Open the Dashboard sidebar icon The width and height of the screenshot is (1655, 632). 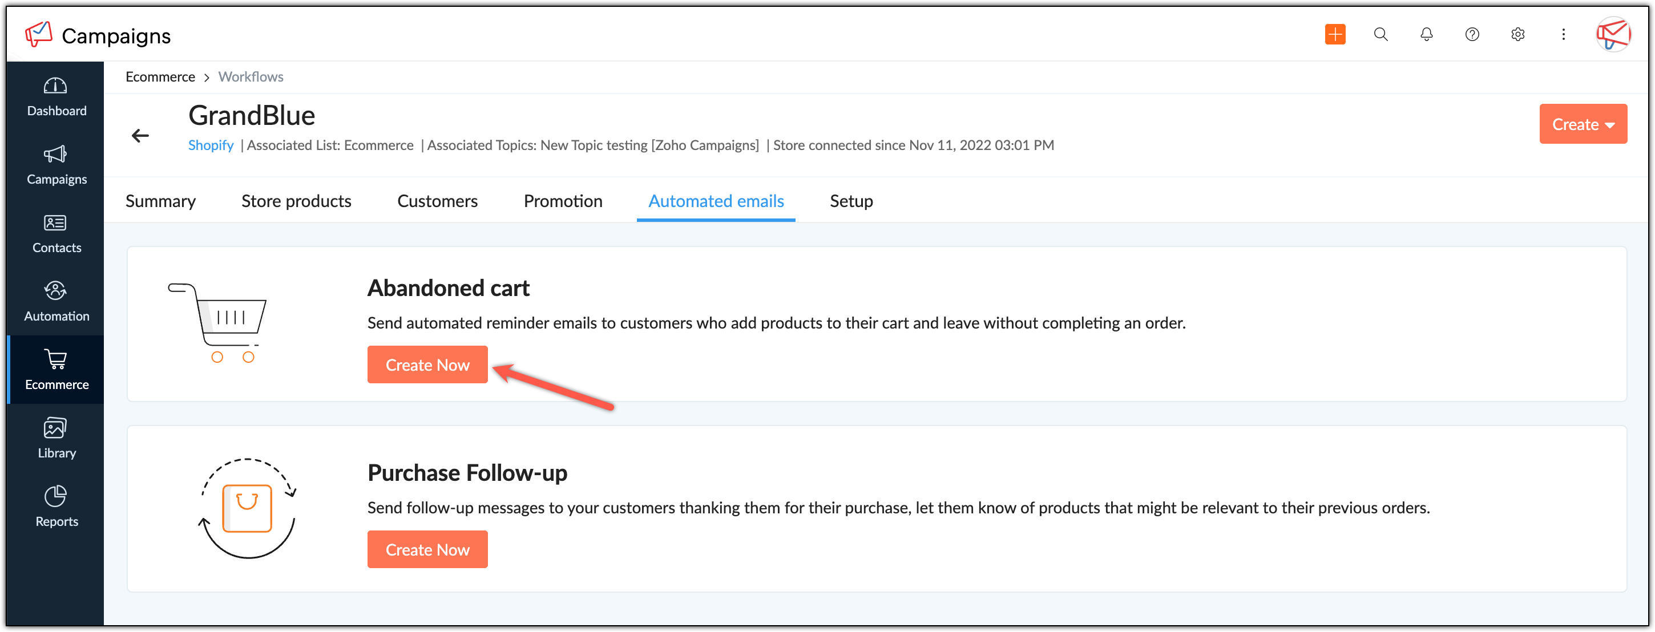click(55, 86)
